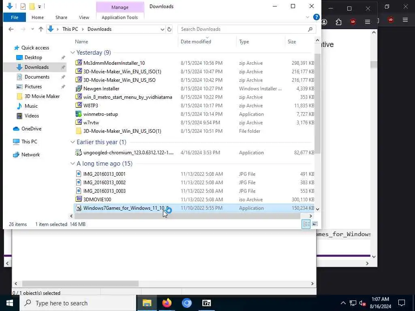
Task: Click the file list horizontal scrollbar
Action: tap(187, 216)
